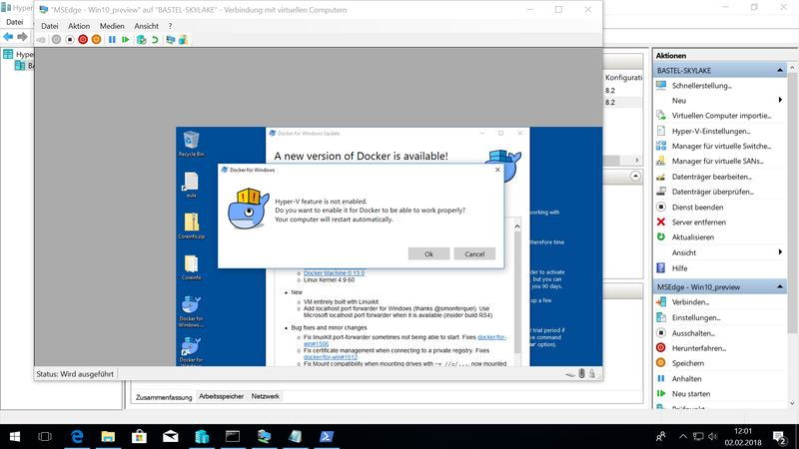Create a checkpoint from the VM toolbar
Screen dimensions: 799x449
(142, 40)
